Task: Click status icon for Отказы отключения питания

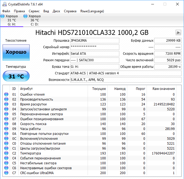Action: click(6, 144)
